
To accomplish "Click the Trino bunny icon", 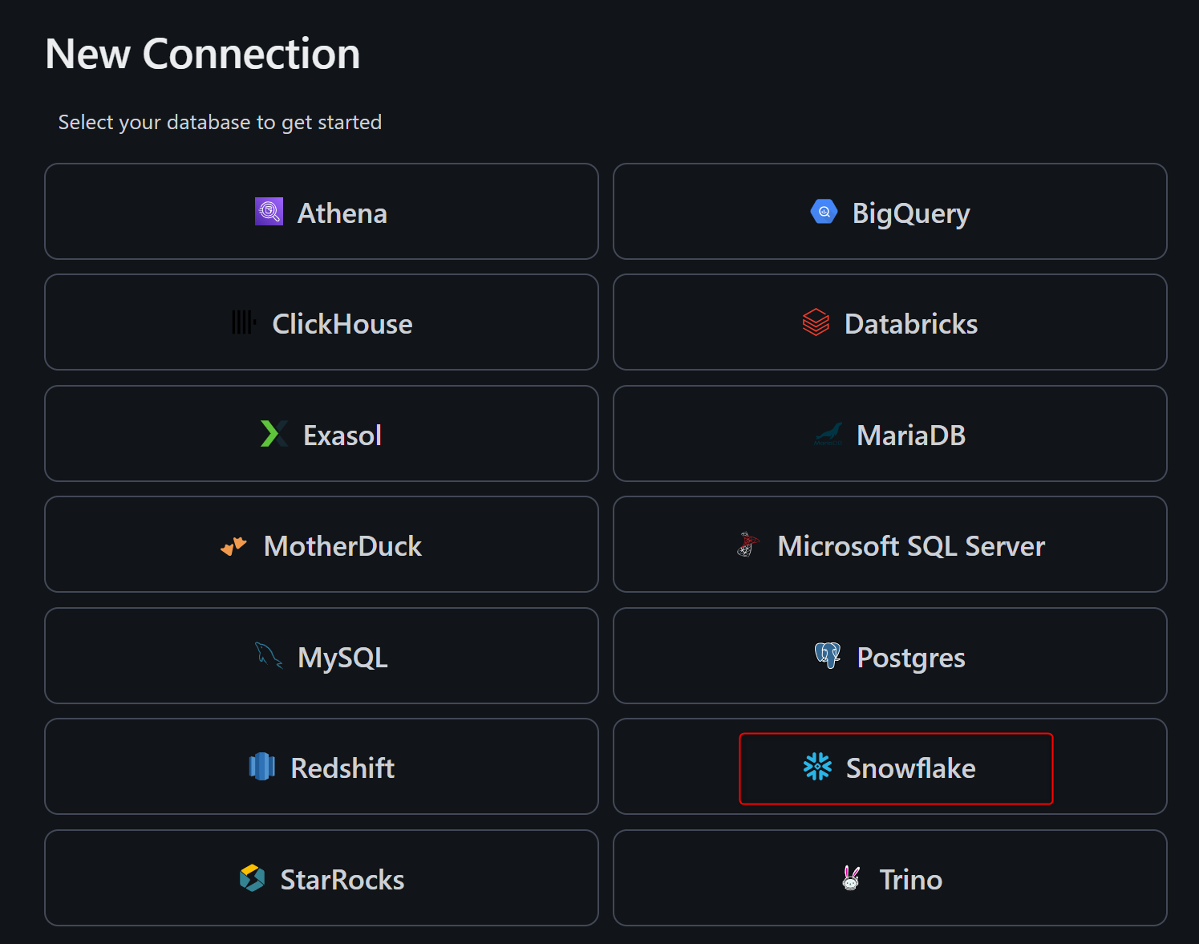I will 851,878.
